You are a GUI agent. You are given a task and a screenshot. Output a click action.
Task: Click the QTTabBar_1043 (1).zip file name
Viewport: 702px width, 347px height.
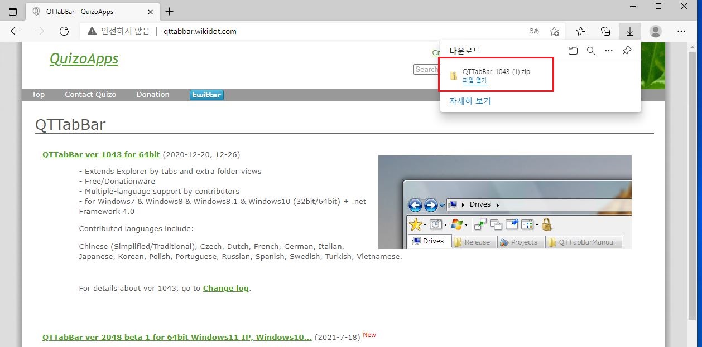pos(496,71)
